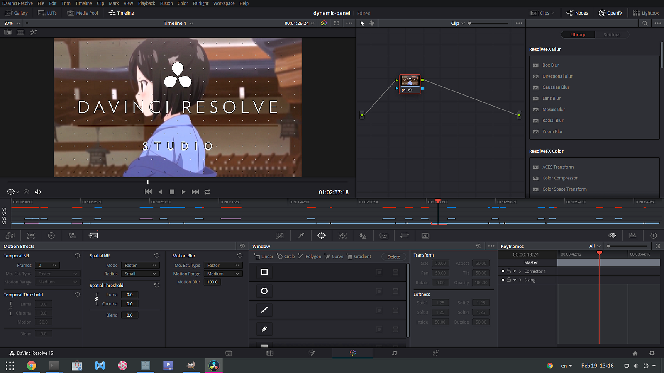Delete the selected power window
664x373 pixels.
click(x=393, y=257)
